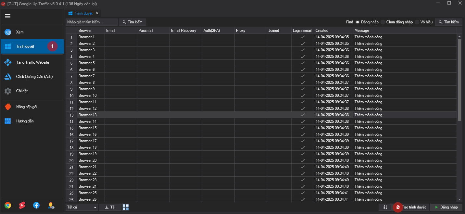Sort by the Created column header

click(x=333, y=31)
